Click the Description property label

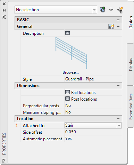point(33,33)
